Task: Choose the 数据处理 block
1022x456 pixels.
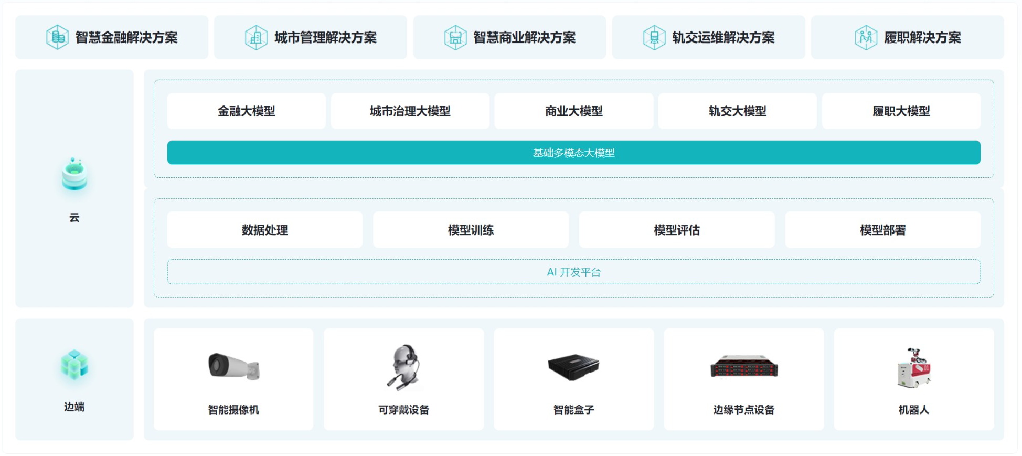Action: point(264,230)
